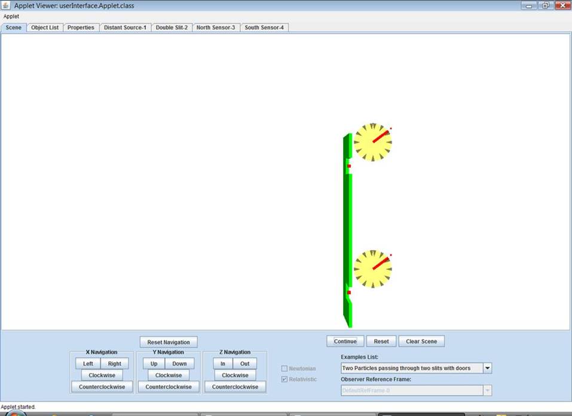The width and height of the screenshot is (572, 416).
Task: Open the Properties tab
Action: pyautogui.click(x=81, y=27)
